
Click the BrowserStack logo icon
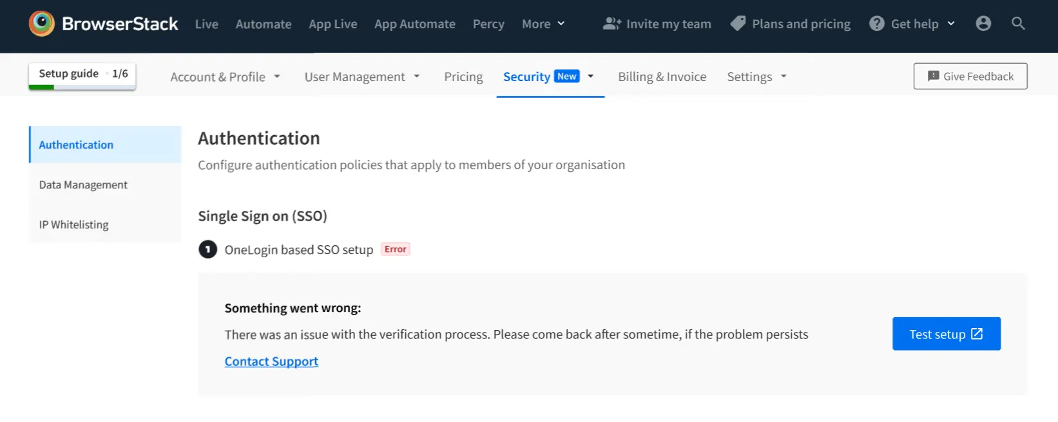[42, 24]
